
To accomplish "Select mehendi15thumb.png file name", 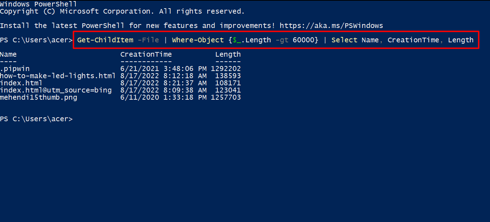I will tap(38, 97).
